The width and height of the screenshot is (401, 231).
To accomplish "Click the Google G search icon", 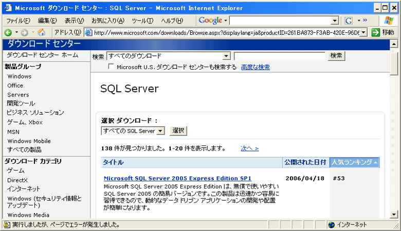I will (349, 20).
